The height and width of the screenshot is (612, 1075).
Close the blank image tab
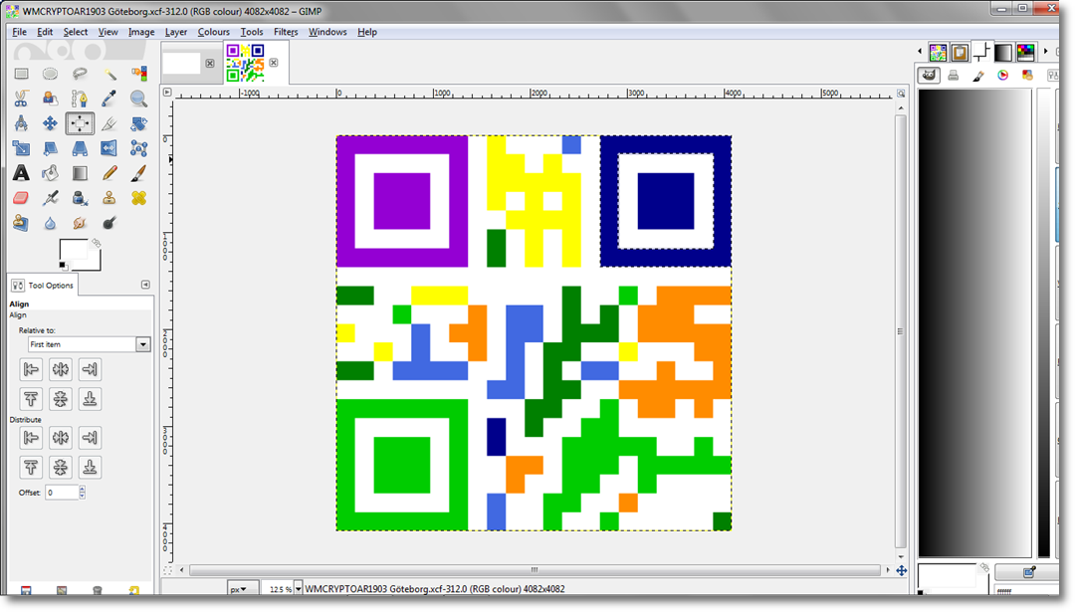[210, 63]
